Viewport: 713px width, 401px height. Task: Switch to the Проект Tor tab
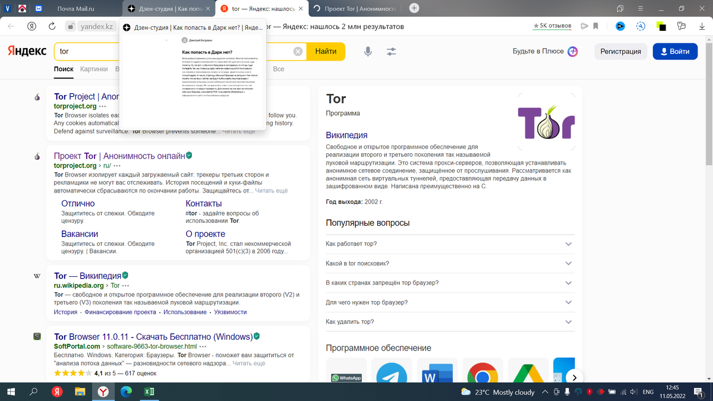355,8
